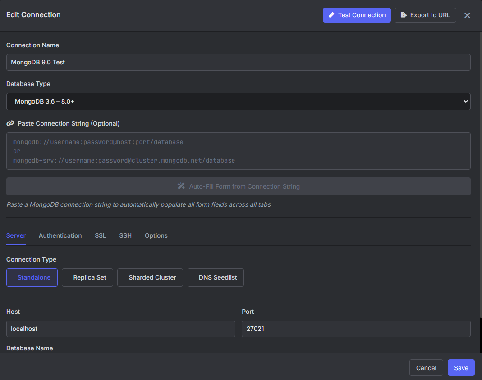The width and height of the screenshot is (482, 380).
Task: Click the Export to URL button
Action: (425, 15)
